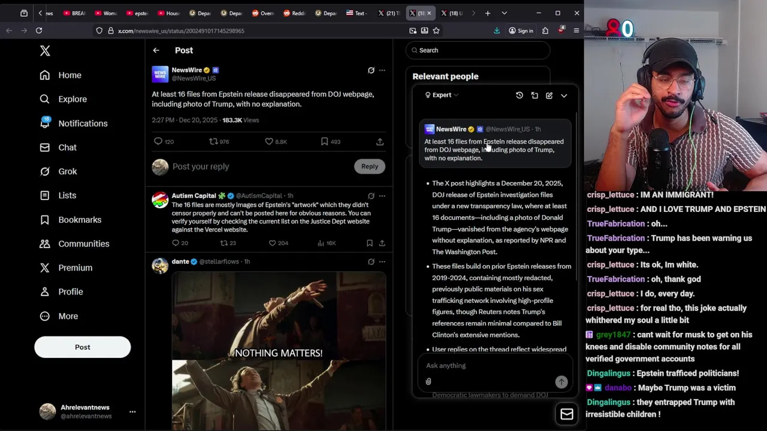Viewport: 767px width, 431px height.
Task: Click the white Post button
Action: coord(82,347)
